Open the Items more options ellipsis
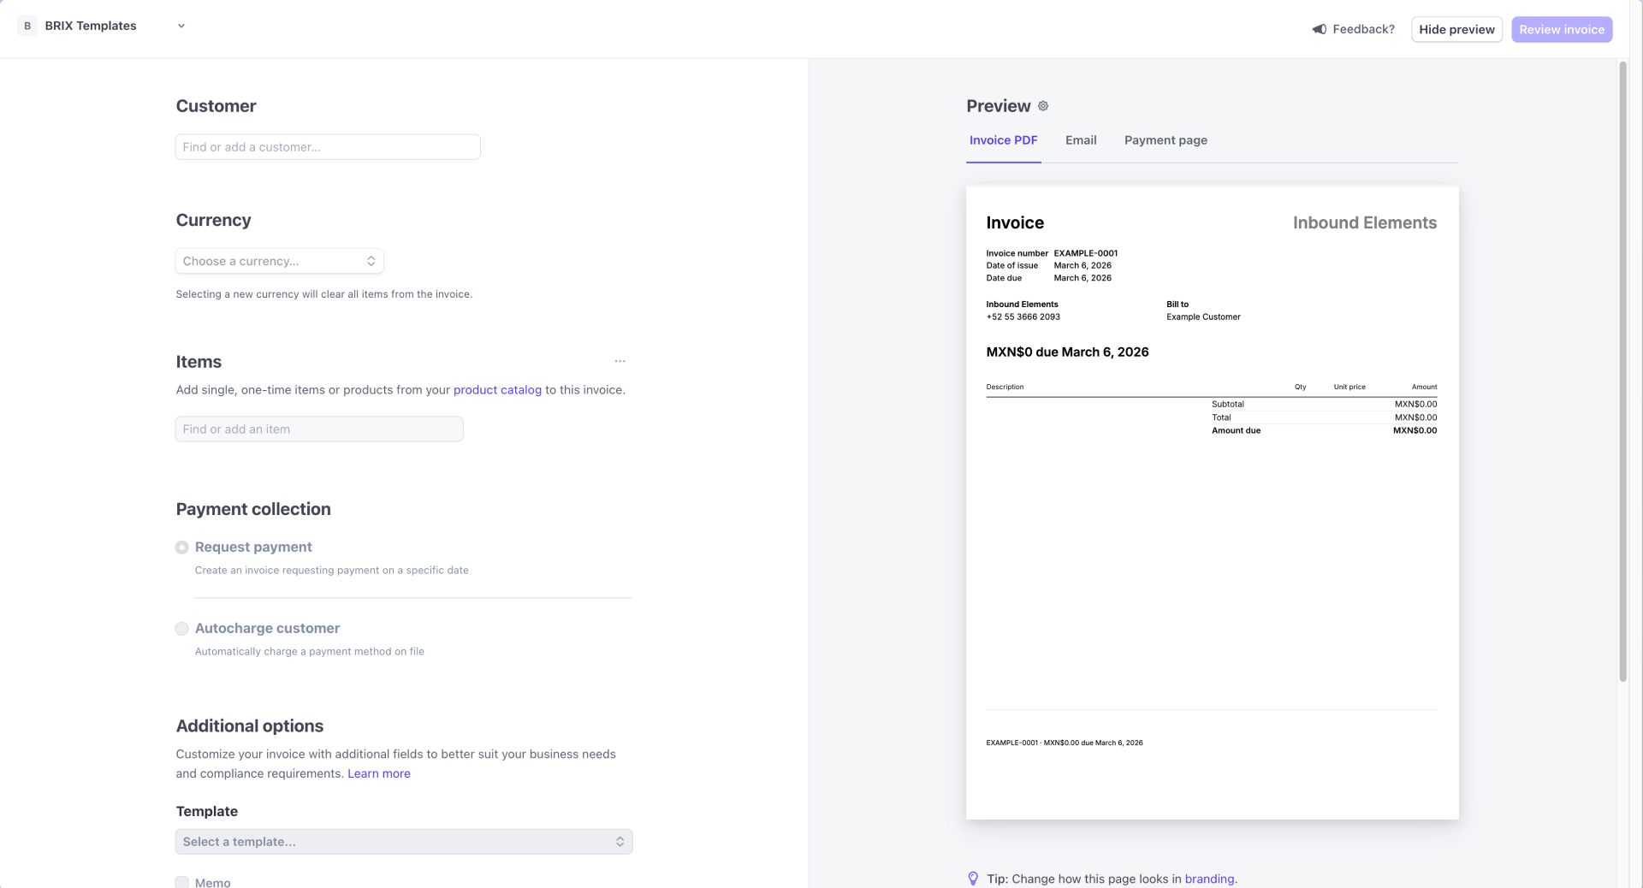The width and height of the screenshot is (1643, 888). point(620,361)
